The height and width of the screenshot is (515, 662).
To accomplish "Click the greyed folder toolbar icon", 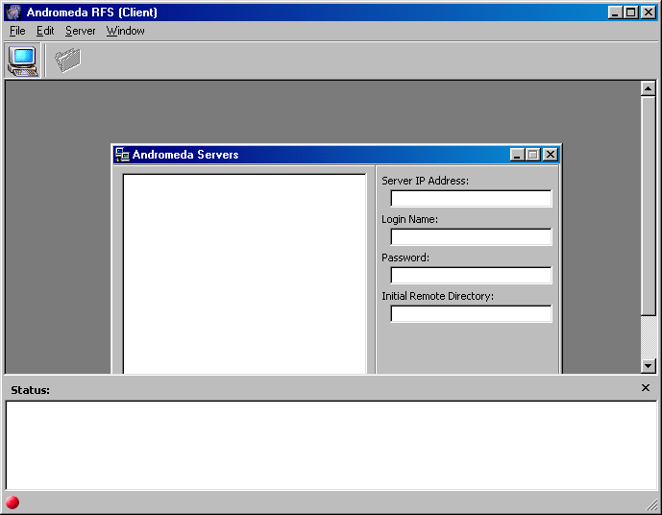I will 67,61.
